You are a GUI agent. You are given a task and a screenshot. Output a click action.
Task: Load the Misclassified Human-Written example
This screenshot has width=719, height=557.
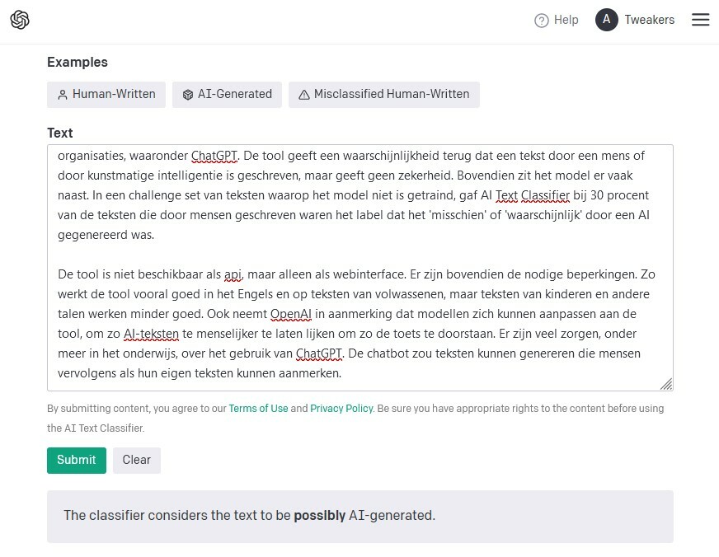click(x=384, y=95)
